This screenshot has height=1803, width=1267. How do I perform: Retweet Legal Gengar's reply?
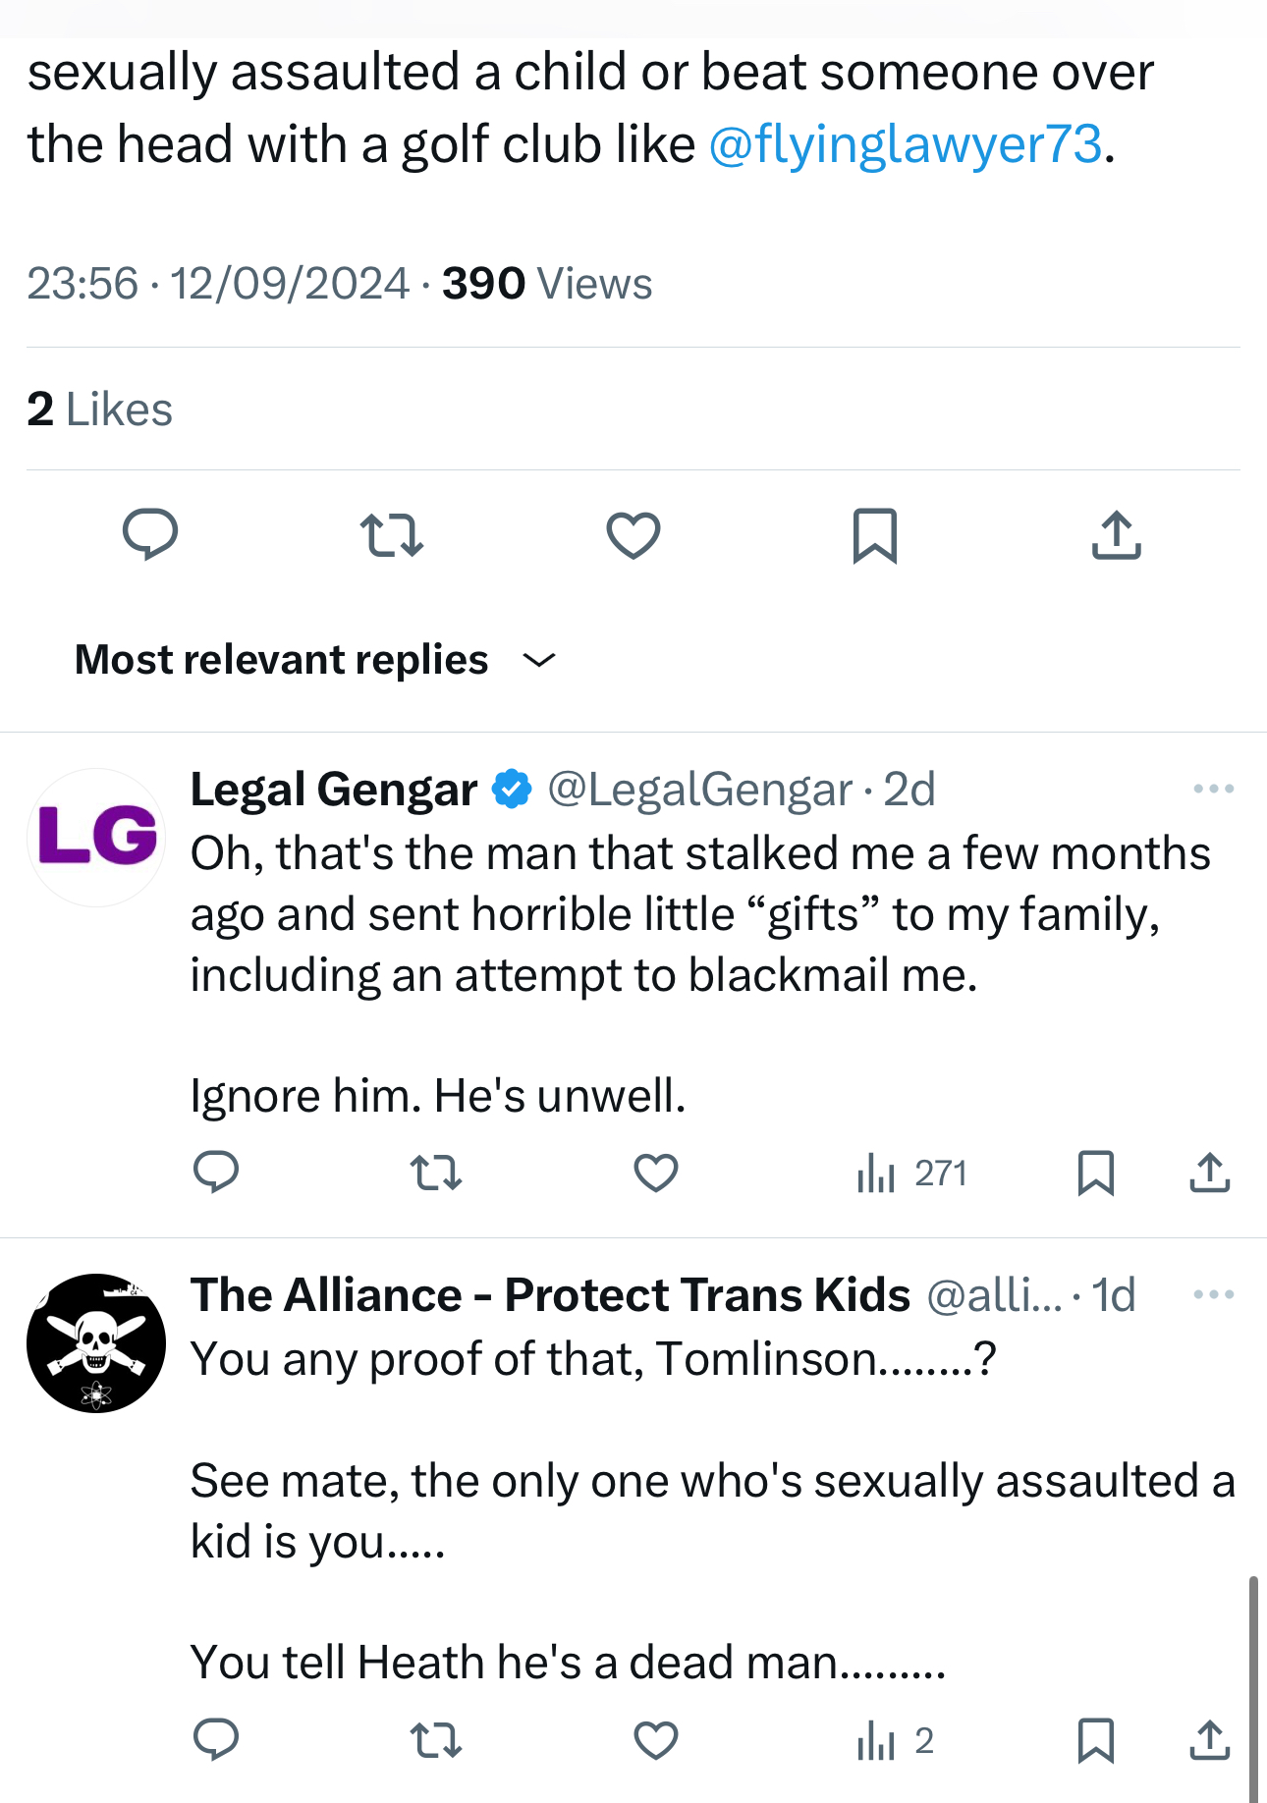pyautogui.click(x=435, y=1173)
